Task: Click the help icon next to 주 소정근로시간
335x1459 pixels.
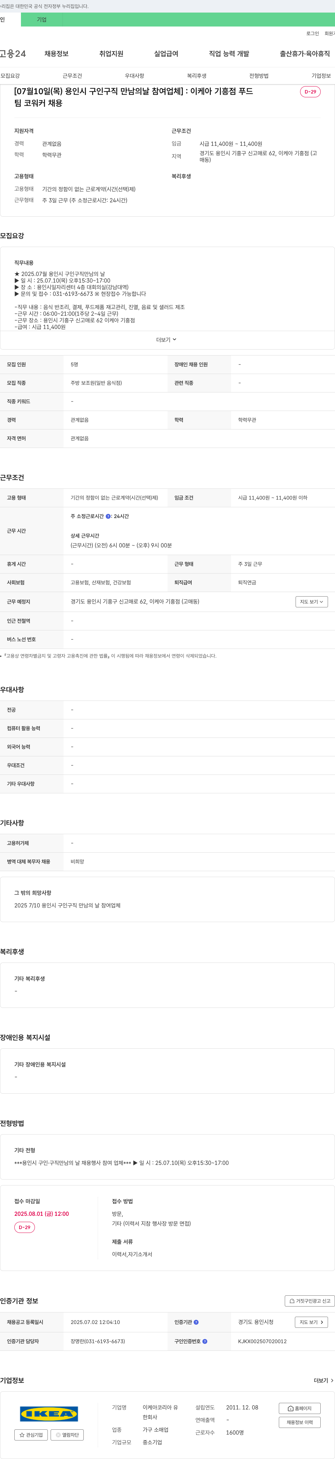Action: pos(108,517)
